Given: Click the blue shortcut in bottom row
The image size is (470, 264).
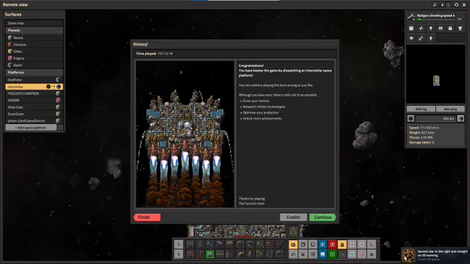Looking at the screenshot, I should [323, 254].
